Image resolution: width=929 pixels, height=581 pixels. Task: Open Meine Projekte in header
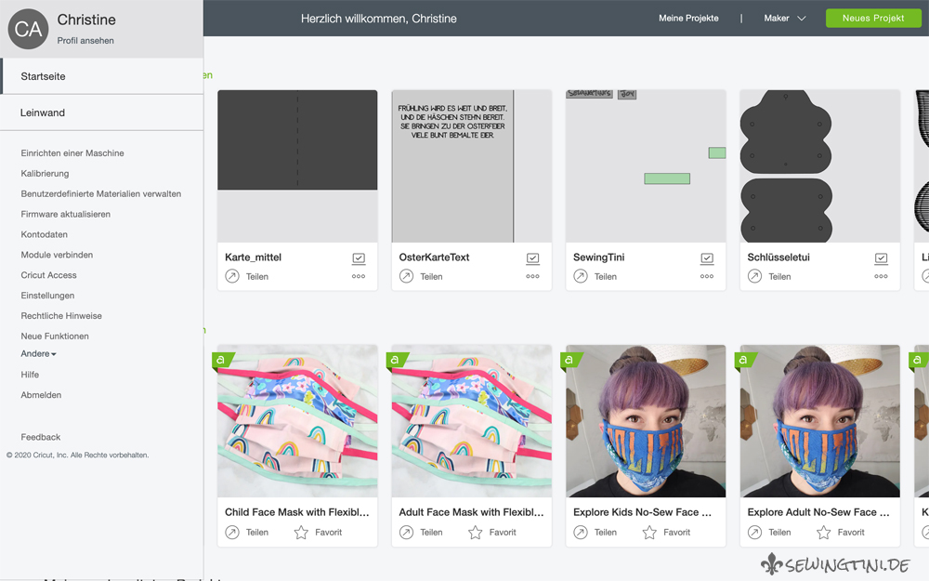(688, 19)
